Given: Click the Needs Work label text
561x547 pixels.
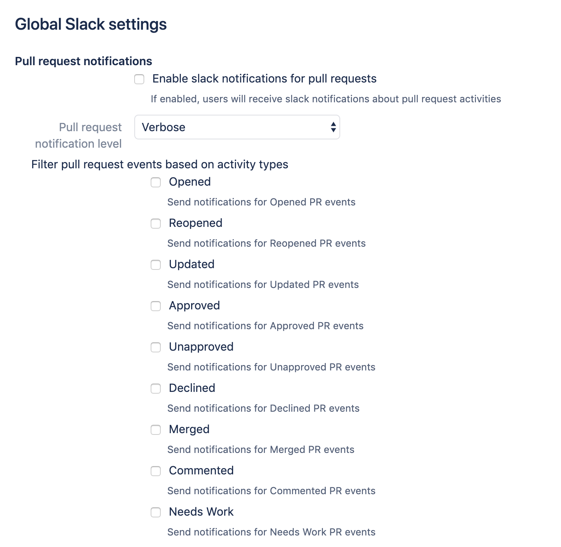Looking at the screenshot, I should click(x=201, y=512).
